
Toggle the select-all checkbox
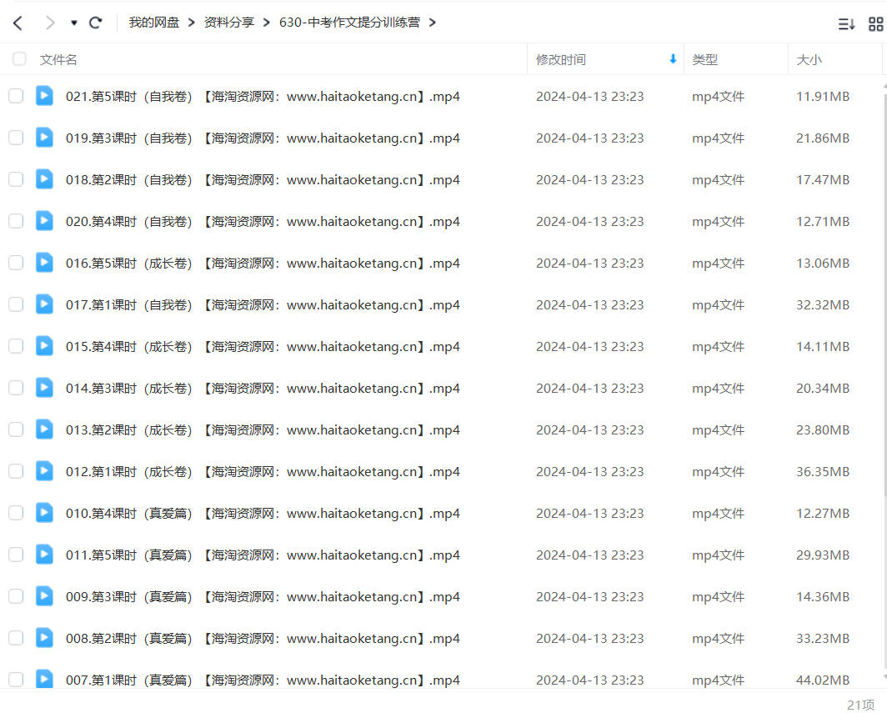pyautogui.click(x=19, y=59)
